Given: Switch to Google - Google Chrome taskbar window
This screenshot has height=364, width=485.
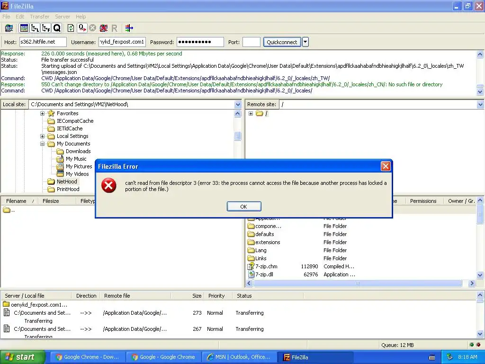Looking at the screenshot, I should 163,357.
